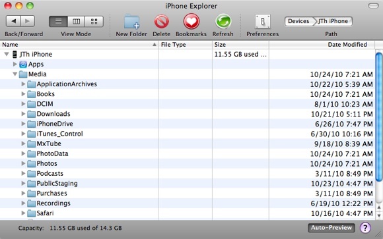This screenshot has width=383, height=239.
Task: Click the iPhoneDrive folder icon
Action: point(31,124)
